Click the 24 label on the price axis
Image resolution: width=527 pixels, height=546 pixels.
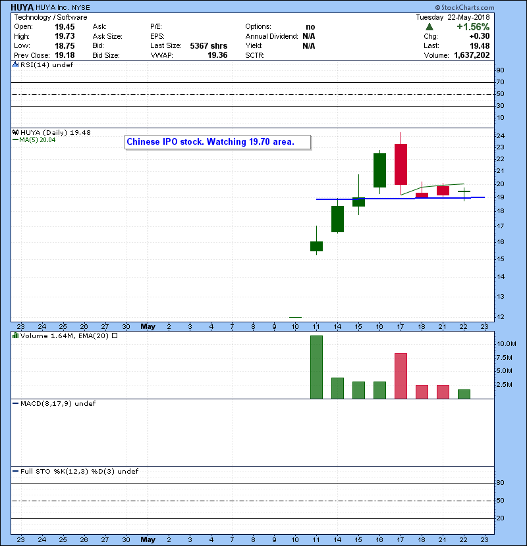click(x=500, y=136)
